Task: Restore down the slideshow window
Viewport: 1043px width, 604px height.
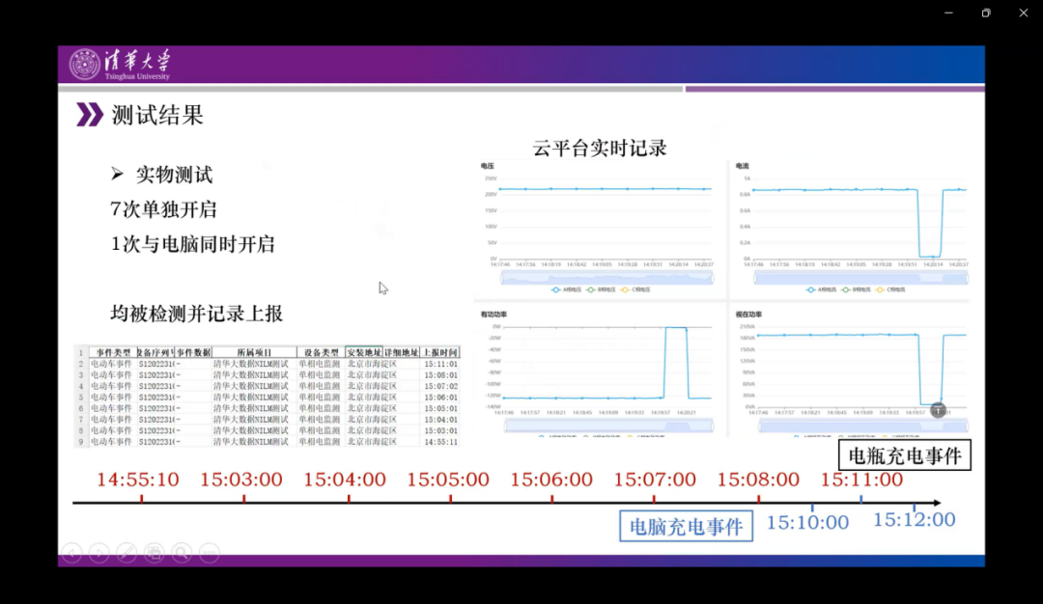Action: click(986, 13)
